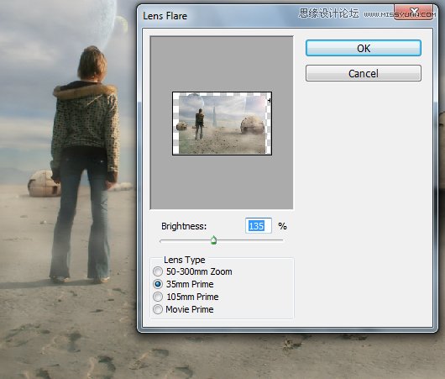Close the Lens Flare dialog
Screen dimensions: 445x379
pyautogui.click(x=414, y=13)
